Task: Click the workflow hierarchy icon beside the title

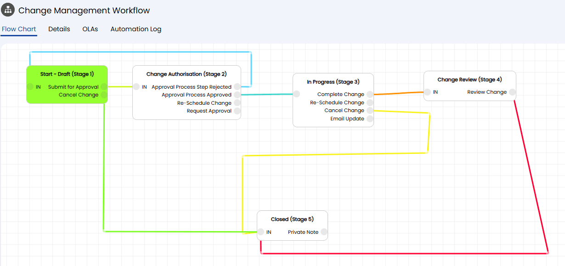Action: pyautogui.click(x=8, y=10)
